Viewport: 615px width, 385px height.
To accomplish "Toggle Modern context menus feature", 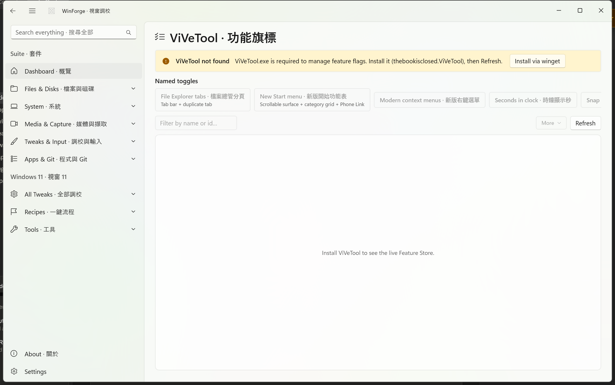I will coord(430,100).
